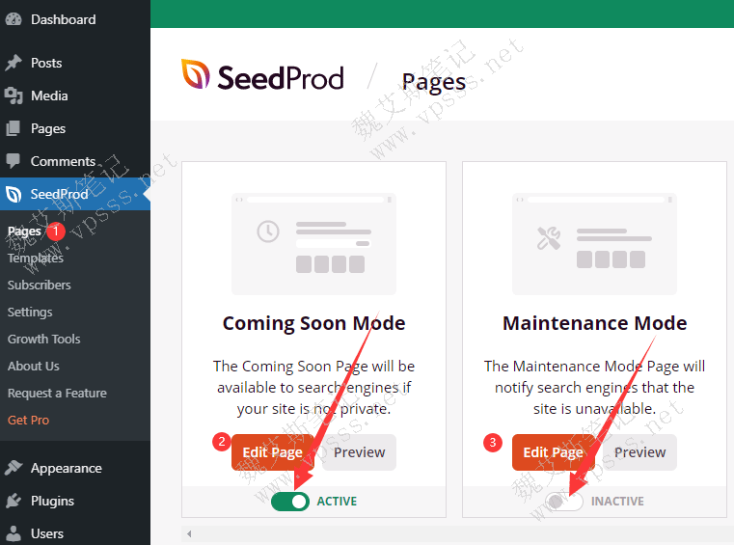This screenshot has width=734, height=545.
Task: Click the Plugins plug icon
Action: tap(14, 501)
